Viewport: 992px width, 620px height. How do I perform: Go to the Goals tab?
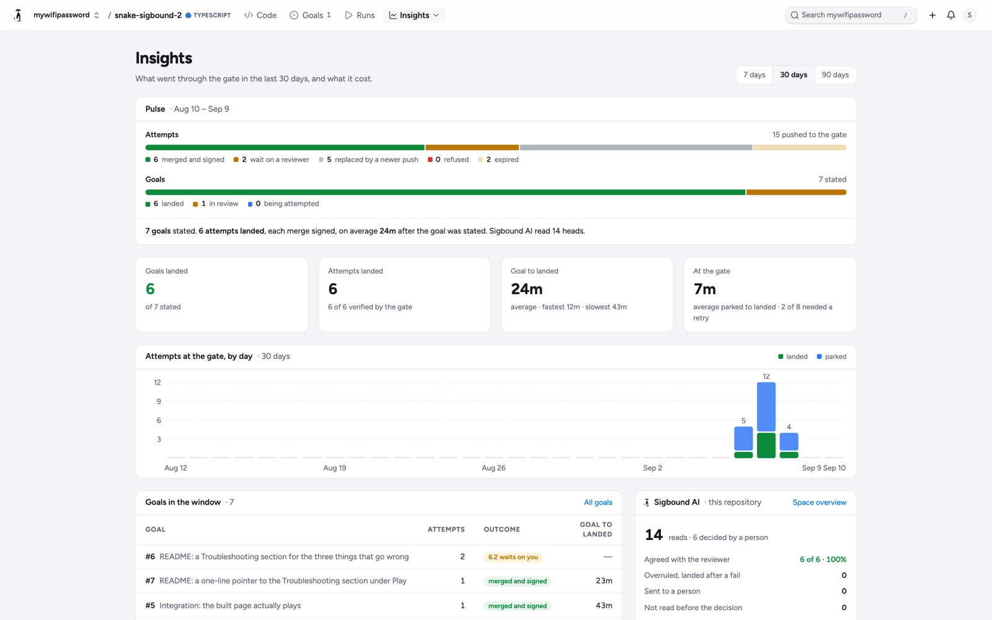point(311,15)
